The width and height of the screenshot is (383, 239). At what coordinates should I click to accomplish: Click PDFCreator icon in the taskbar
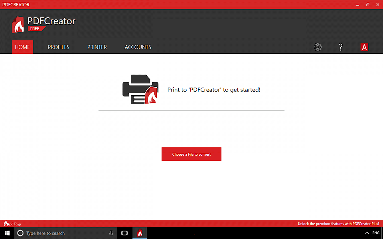[140, 233]
